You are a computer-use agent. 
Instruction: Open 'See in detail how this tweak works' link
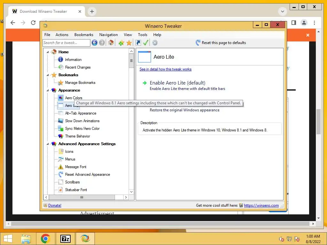[165, 69]
